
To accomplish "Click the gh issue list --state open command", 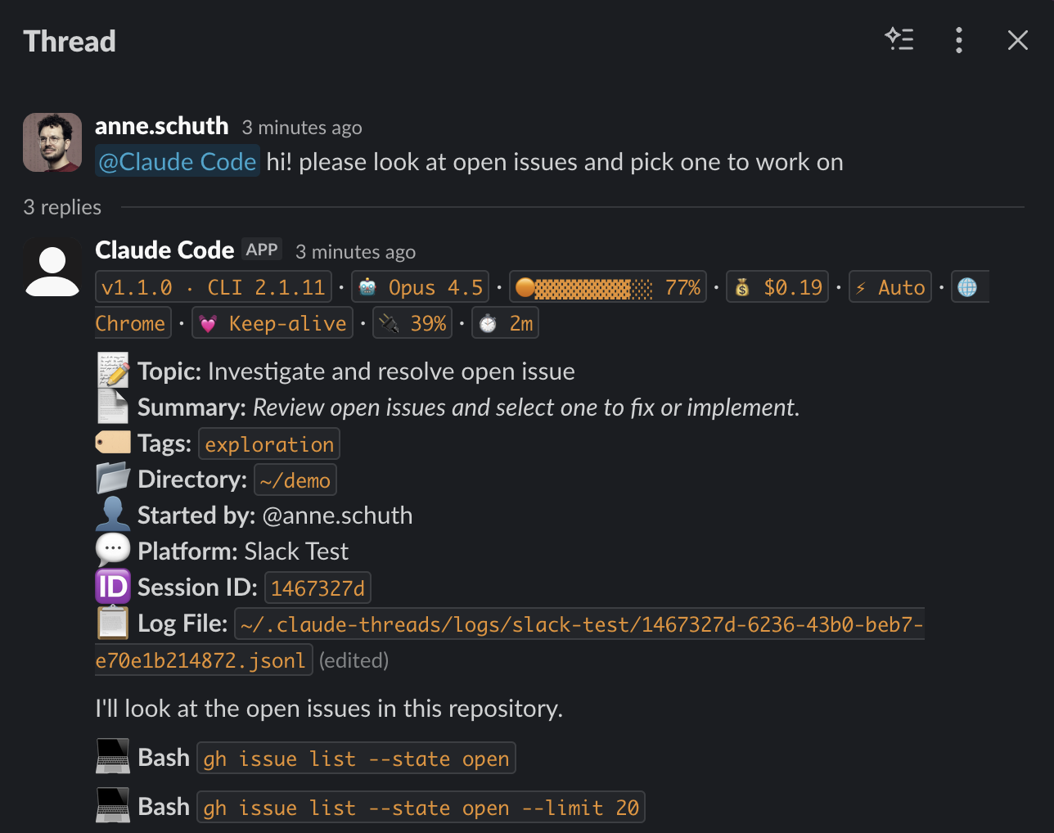I will 356,759.
